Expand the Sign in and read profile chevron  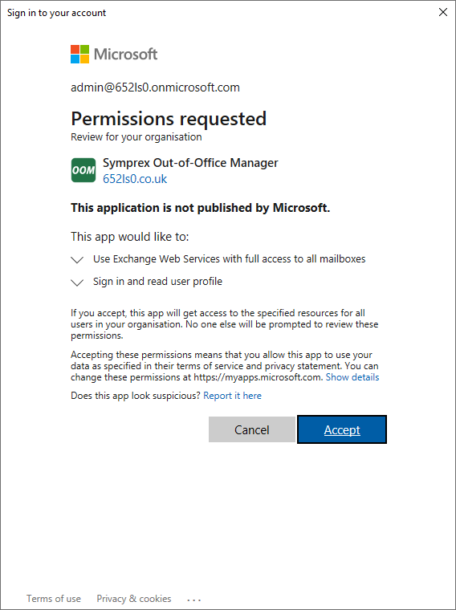coord(77,283)
